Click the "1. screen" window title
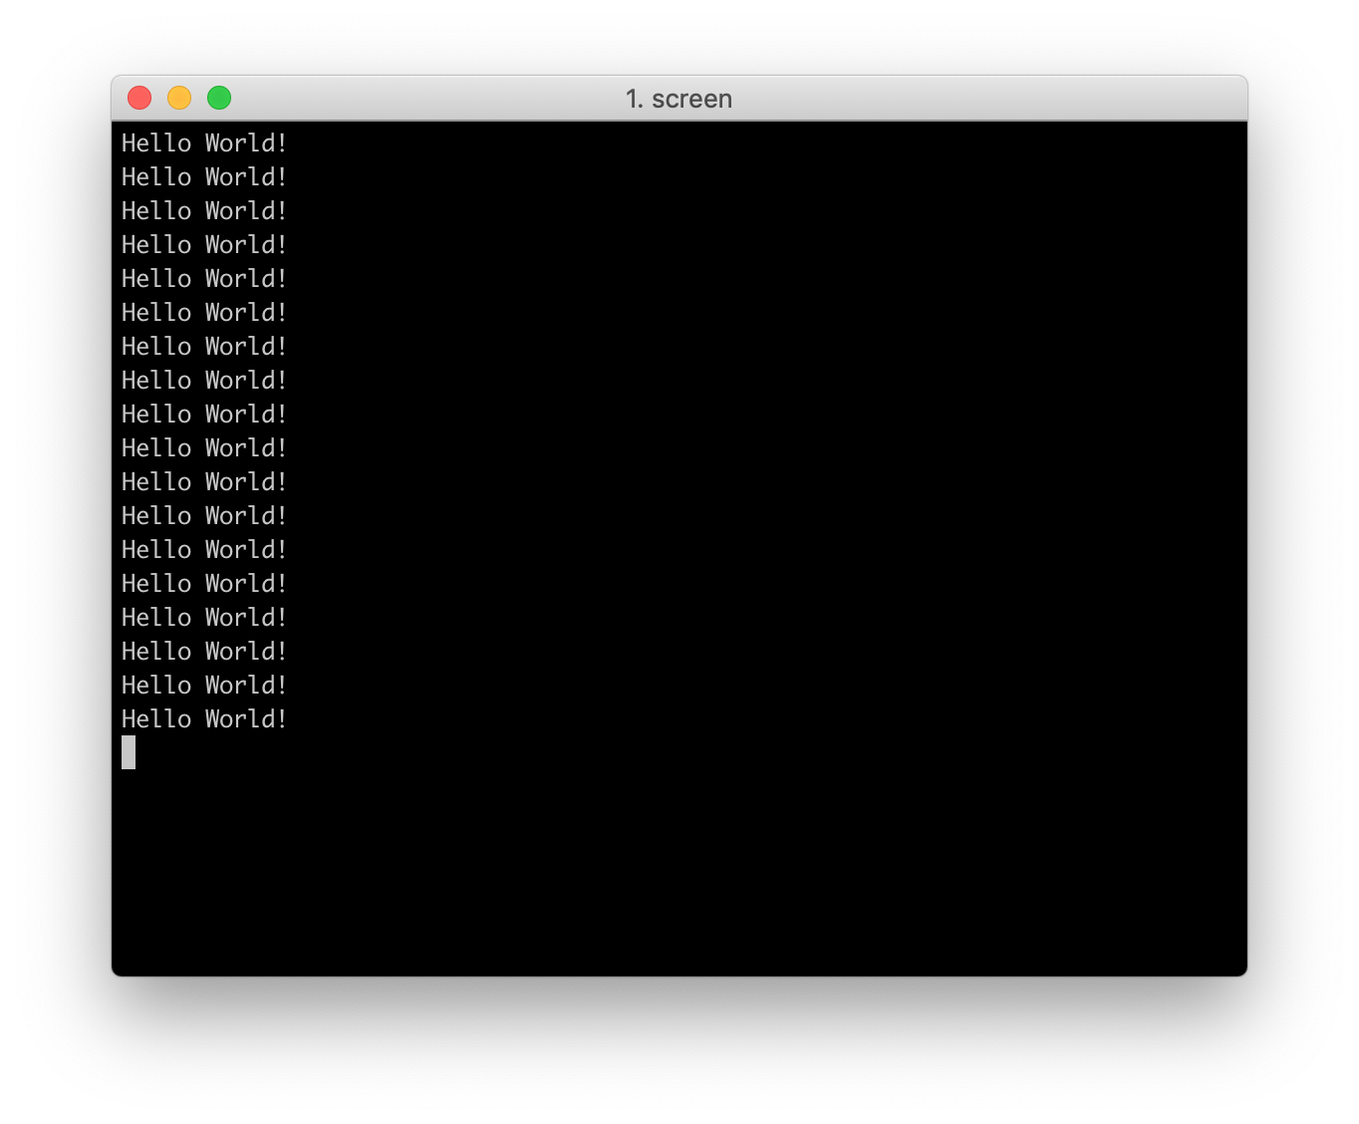1359x1124 pixels. point(679,99)
